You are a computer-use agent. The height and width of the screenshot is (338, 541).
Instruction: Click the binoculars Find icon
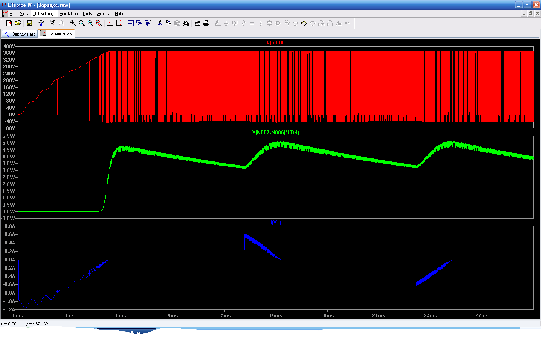[186, 23]
